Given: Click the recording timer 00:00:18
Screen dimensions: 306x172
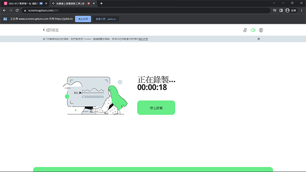Looking at the screenshot, I should point(152,87).
